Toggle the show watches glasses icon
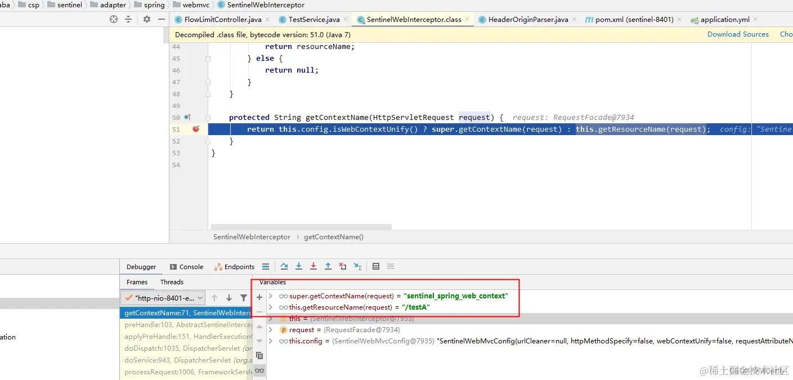Viewport: 793px width, 380px height. (x=259, y=370)
